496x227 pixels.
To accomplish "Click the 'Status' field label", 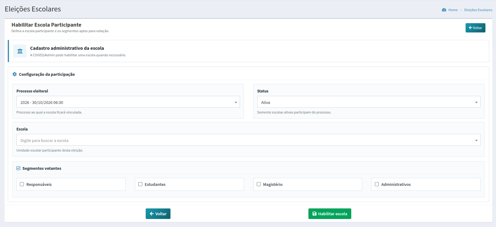I will tap(263, 91).
